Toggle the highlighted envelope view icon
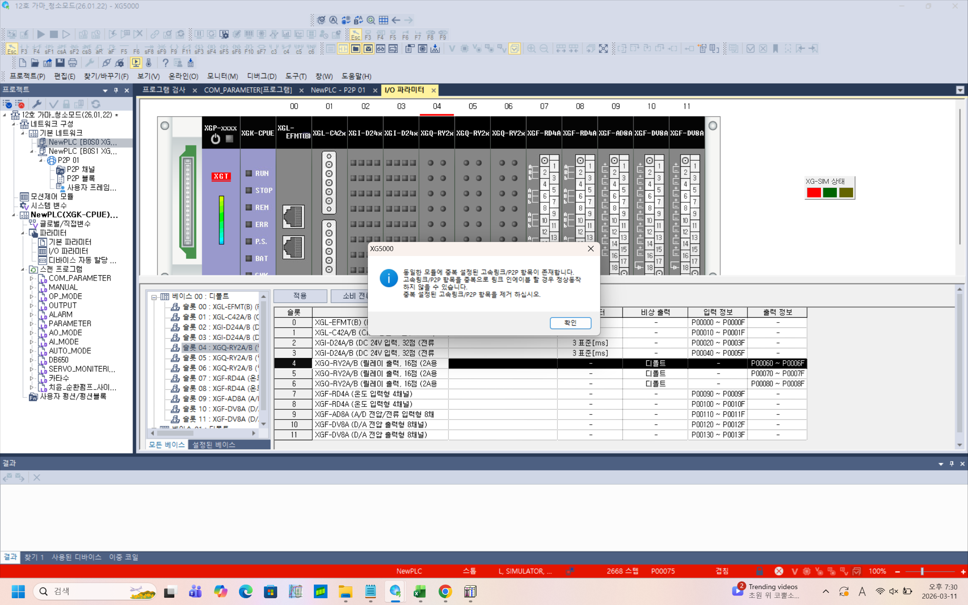Viewport: 968px width, 605px height. [x=368, y=49]
